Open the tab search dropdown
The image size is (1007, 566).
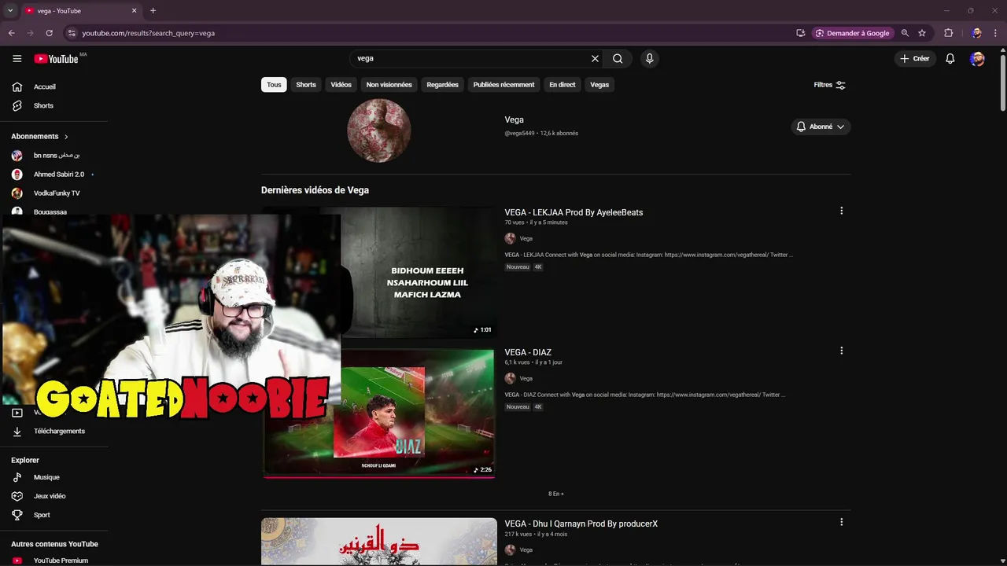coord(10,11)
